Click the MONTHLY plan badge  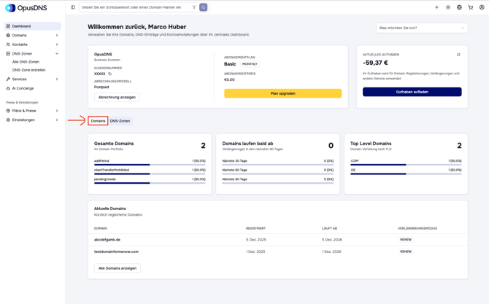[x=250, y=64]
